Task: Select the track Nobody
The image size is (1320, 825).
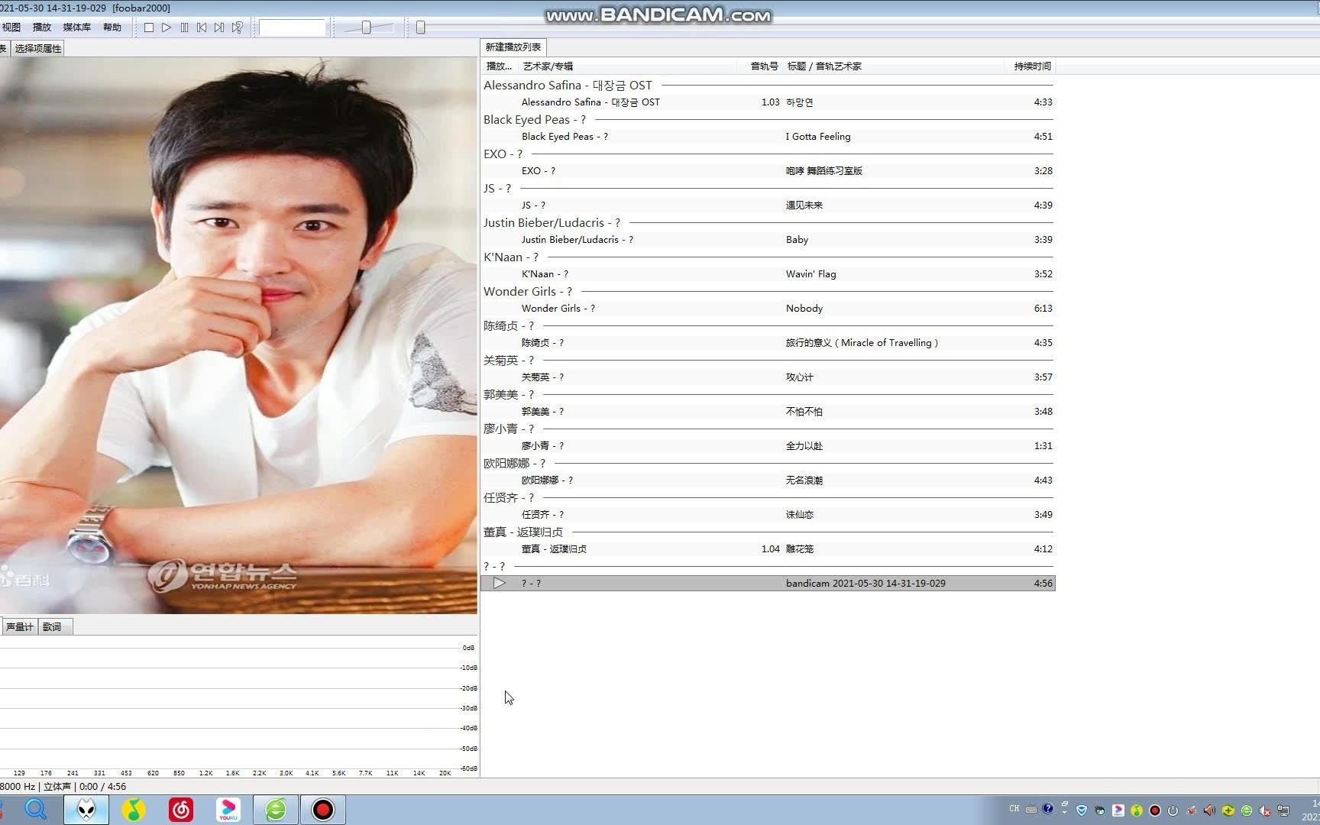Action: [x=768, y=309]
